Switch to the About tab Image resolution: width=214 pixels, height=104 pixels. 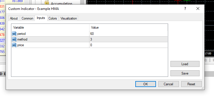click(14, 18)
